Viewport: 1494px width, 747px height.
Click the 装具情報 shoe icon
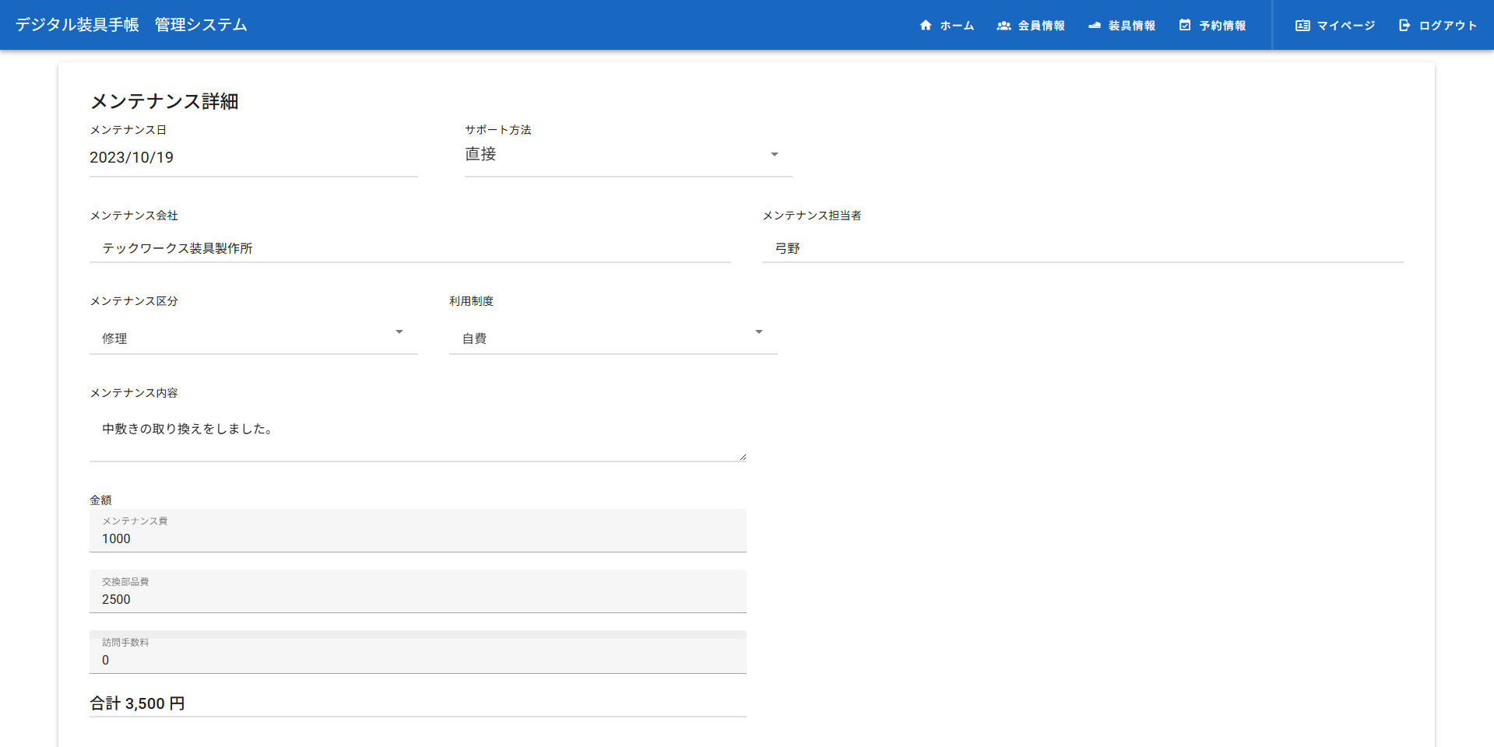tap(1095, 26)
